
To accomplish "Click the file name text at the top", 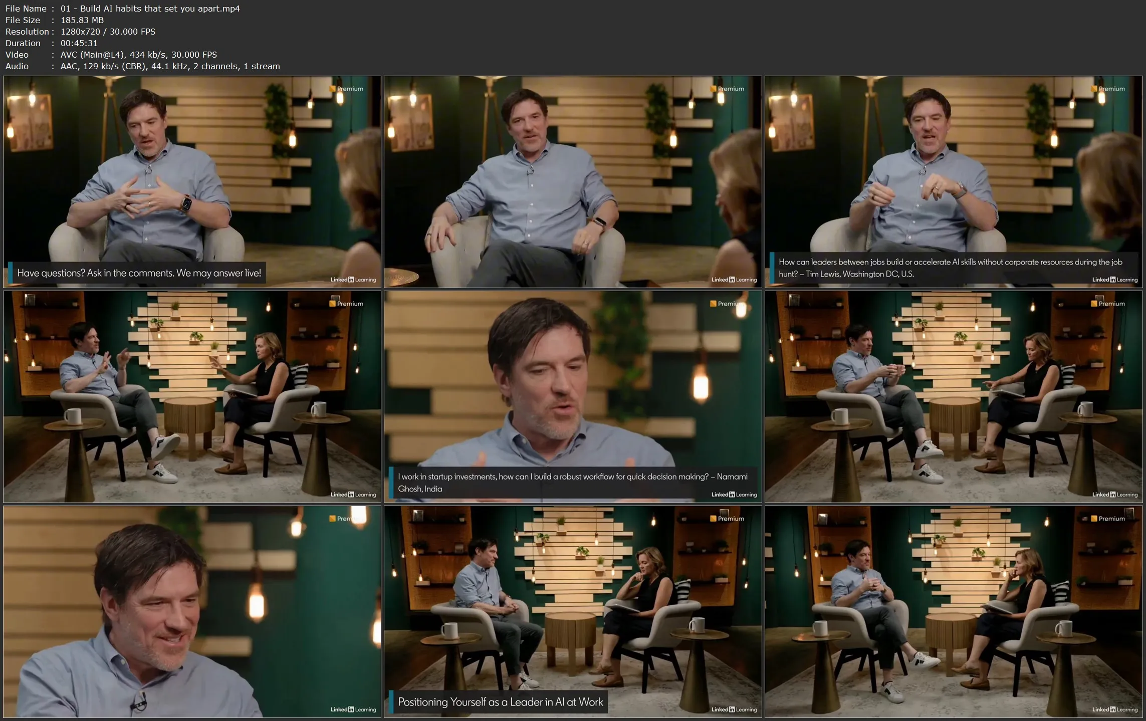I will (150, 9).
